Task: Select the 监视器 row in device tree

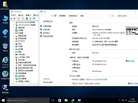Action: click(x=21, y=49)
